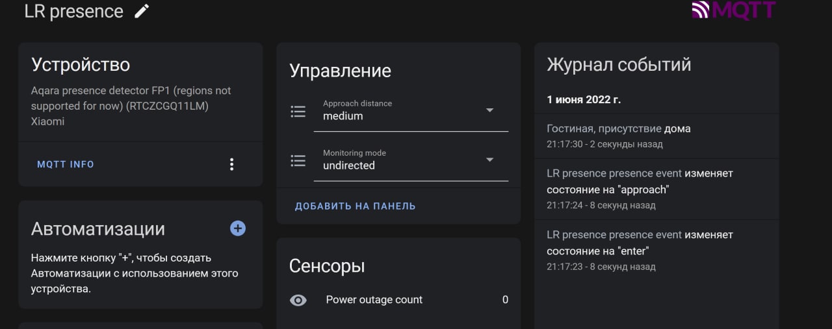Open the log entry changing state to "enter"
Screen dimensions: 832x329
tap(656, 250)
